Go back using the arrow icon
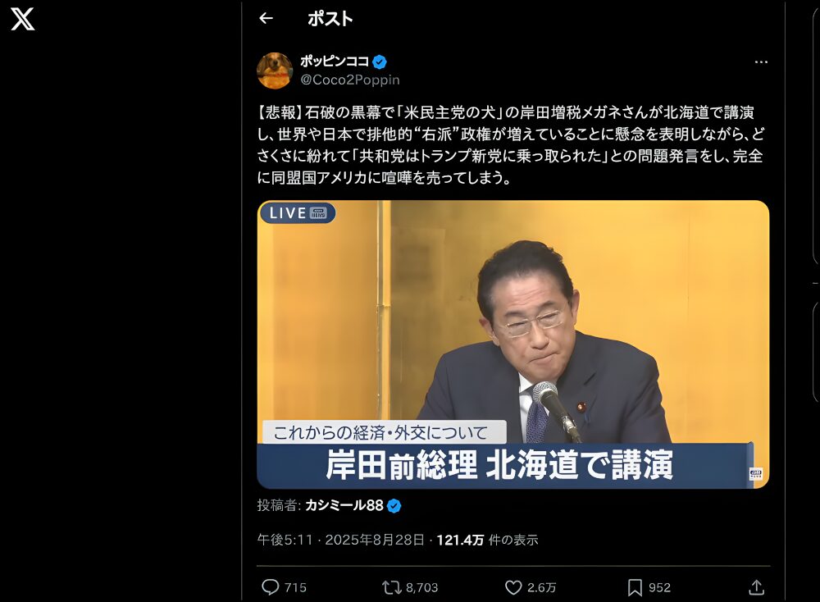Viewport: 820px width, 602px height. (266, 19)
